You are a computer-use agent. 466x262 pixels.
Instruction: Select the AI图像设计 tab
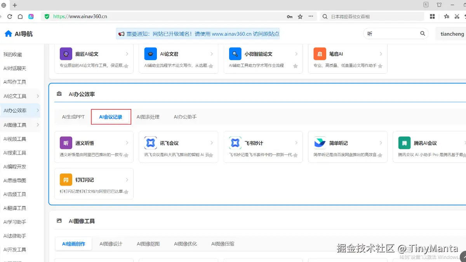tap(111, 244)
